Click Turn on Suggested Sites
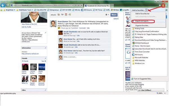 pyautogui.click(x=142, y=79)
